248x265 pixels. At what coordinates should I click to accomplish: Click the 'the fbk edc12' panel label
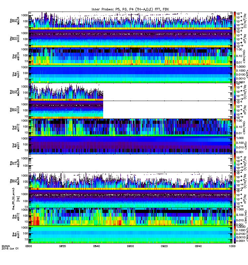tap(16, 217)
